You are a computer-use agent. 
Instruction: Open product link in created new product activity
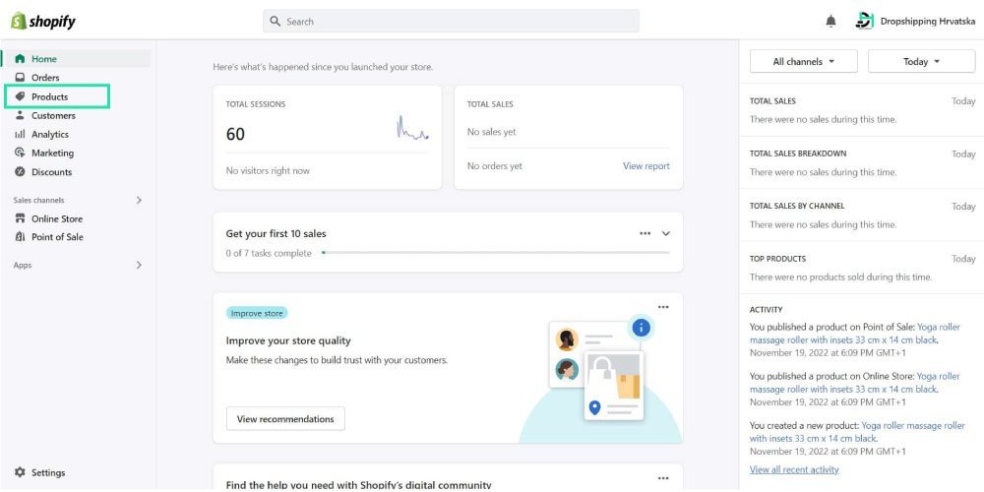click(x=857, y=432)
